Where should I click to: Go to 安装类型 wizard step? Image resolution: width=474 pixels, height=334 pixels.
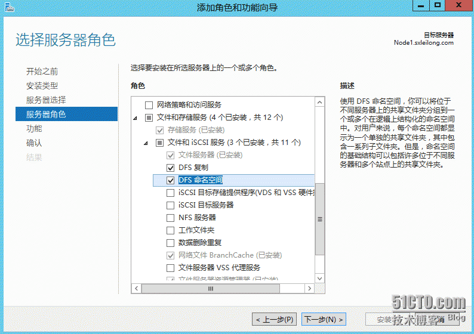42,86
